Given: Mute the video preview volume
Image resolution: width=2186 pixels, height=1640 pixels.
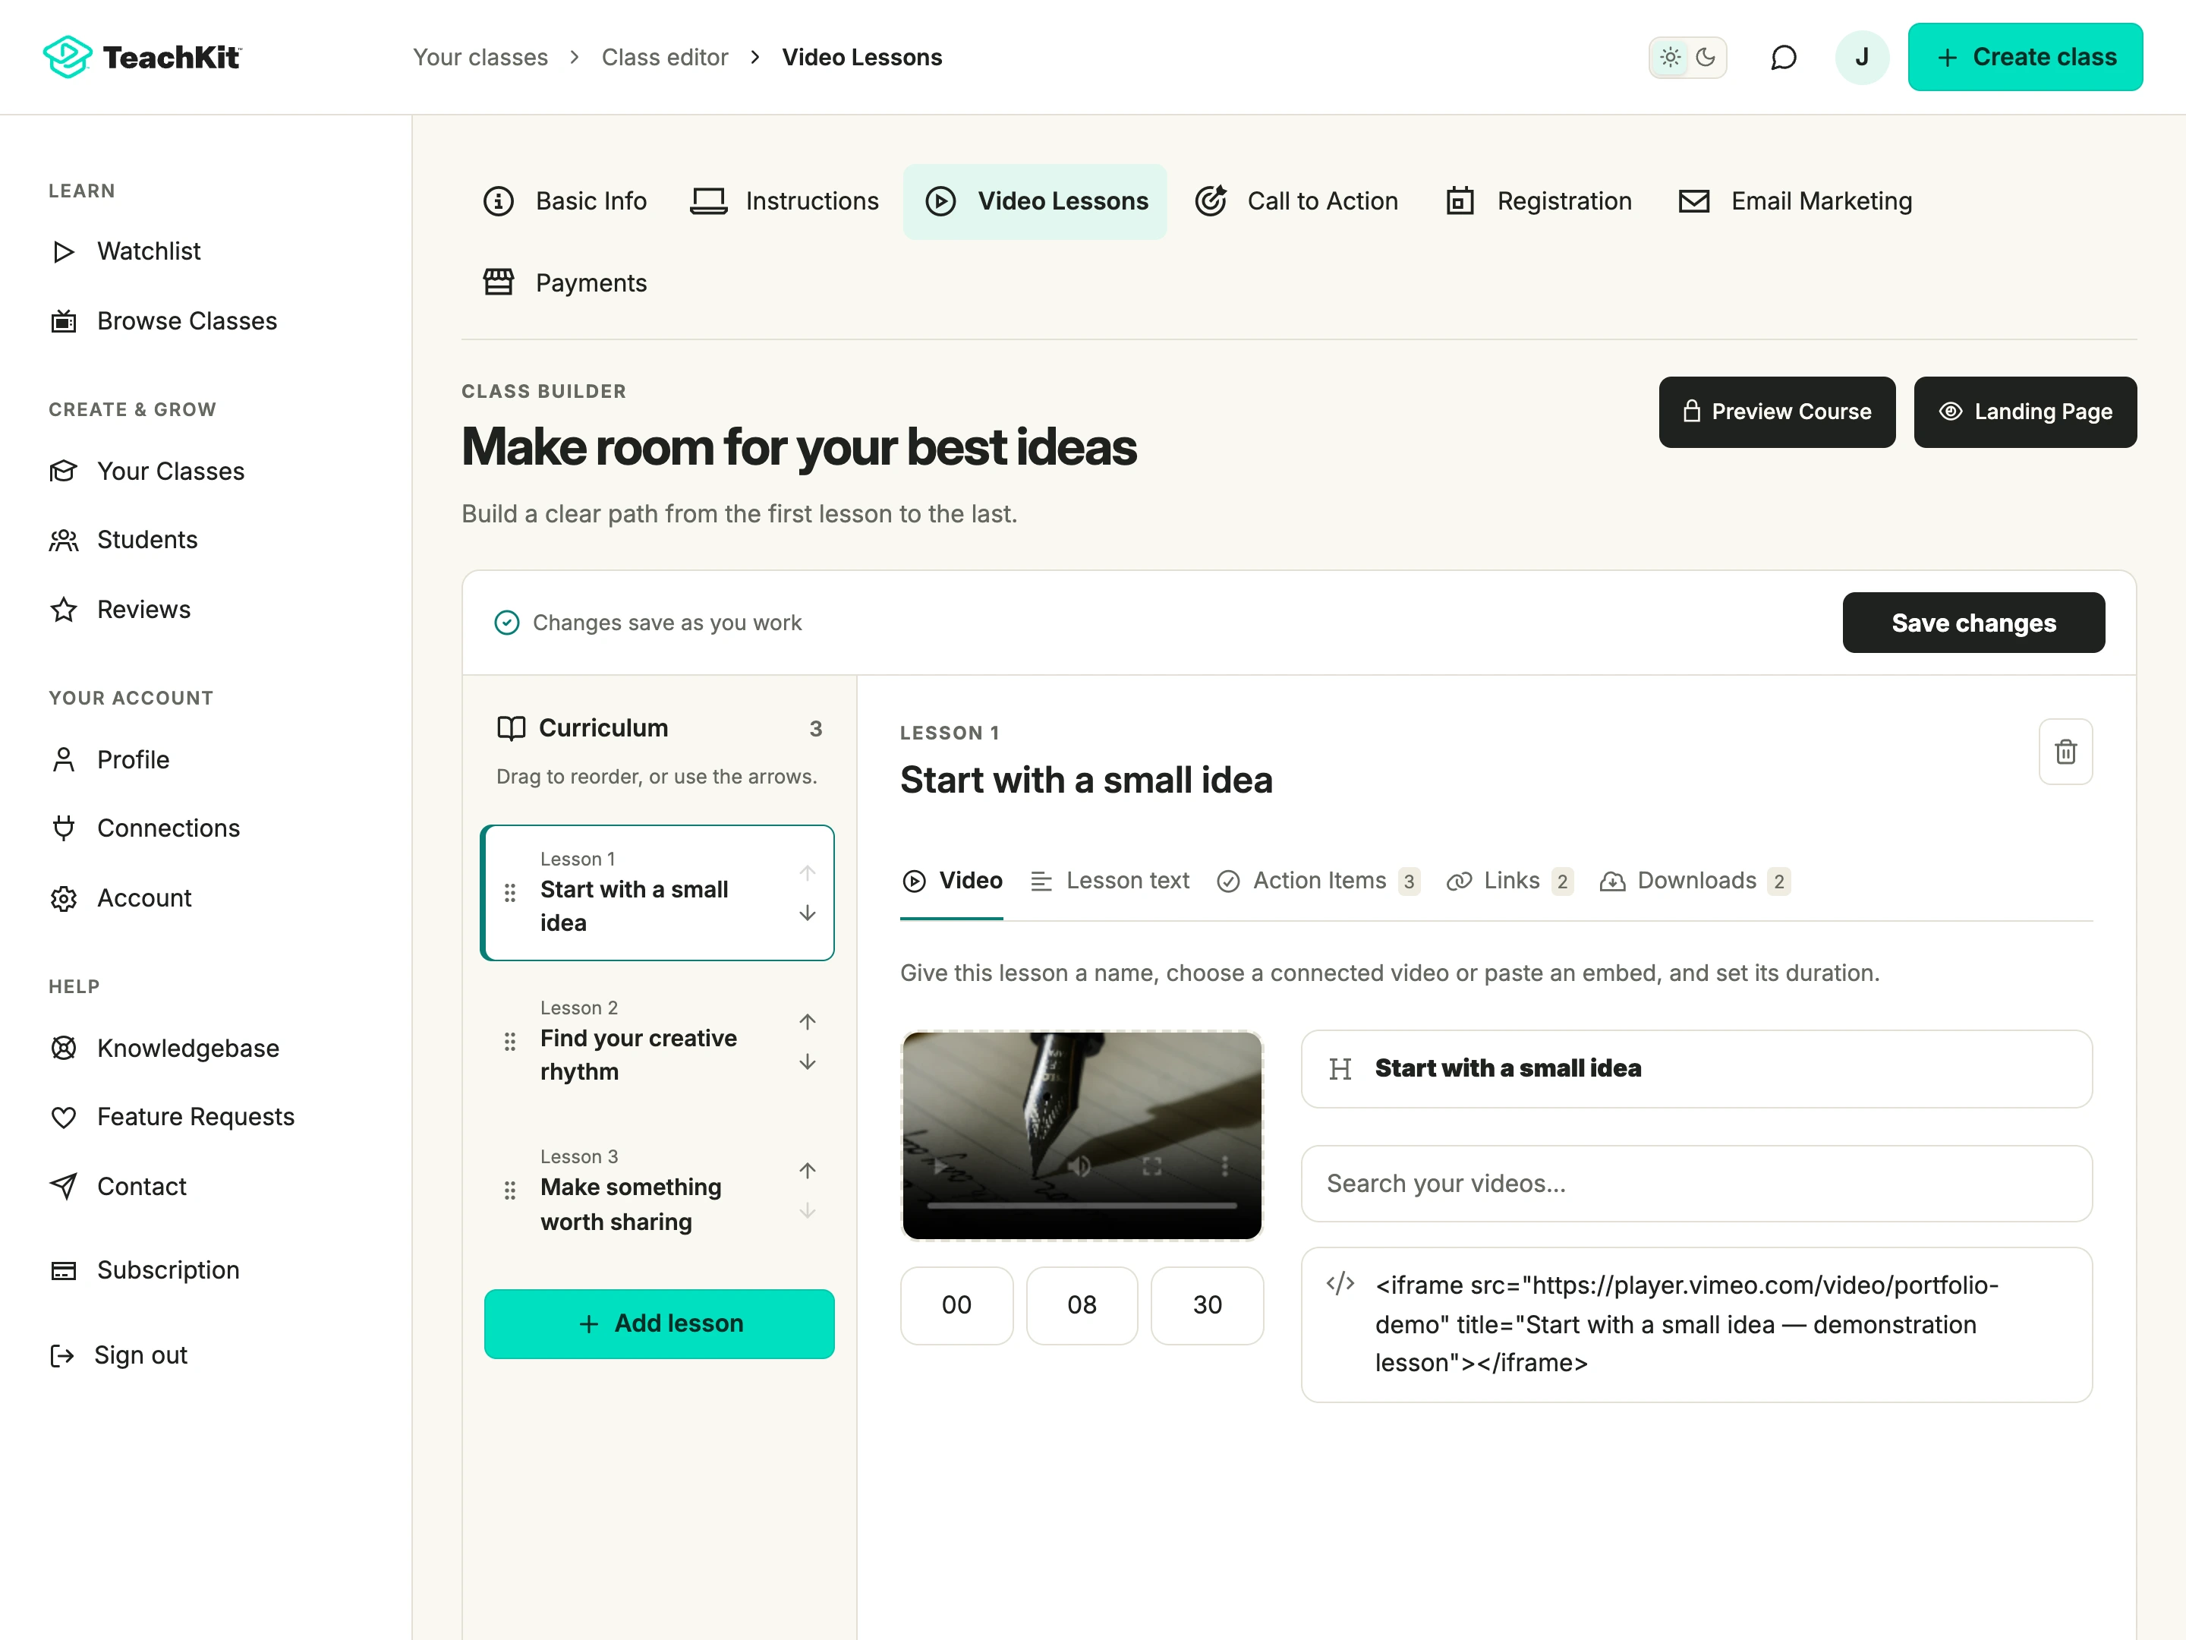Looking at the screenshot, I should click(1079, 1166).
